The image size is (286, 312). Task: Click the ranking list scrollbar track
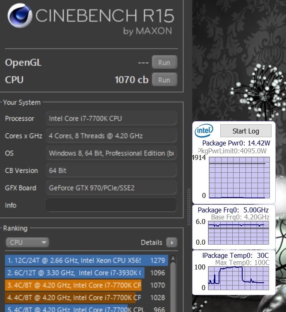[173, 288]
